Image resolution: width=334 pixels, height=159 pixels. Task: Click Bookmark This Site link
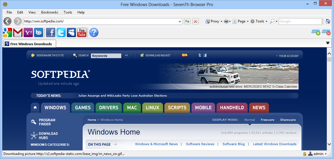pos(47,55)
